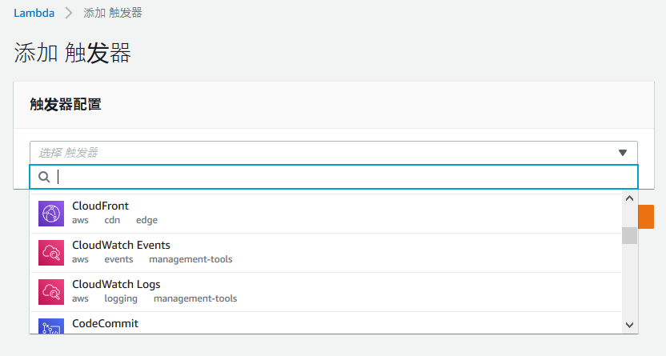Select the CloudFront service icon
The height and width of the screenshot is (356, 666).
[51, 214]
